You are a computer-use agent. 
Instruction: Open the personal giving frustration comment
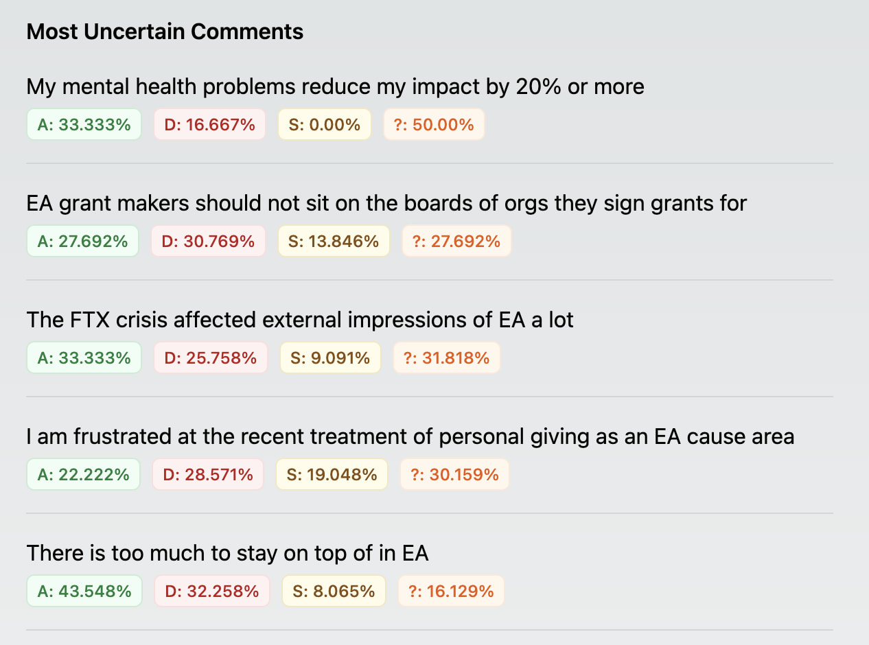pos(410,436)
